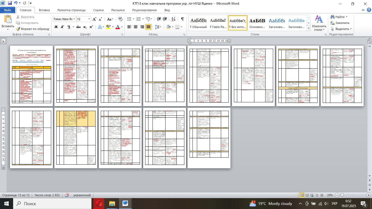372x209 pixels.
Task: Switch to the Вставка tab
Action: 44,10
